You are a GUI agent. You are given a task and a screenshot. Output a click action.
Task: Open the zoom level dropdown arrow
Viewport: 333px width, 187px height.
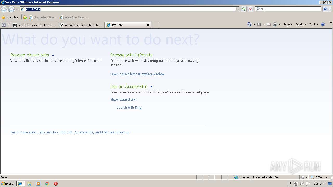[x=326, y=177]
